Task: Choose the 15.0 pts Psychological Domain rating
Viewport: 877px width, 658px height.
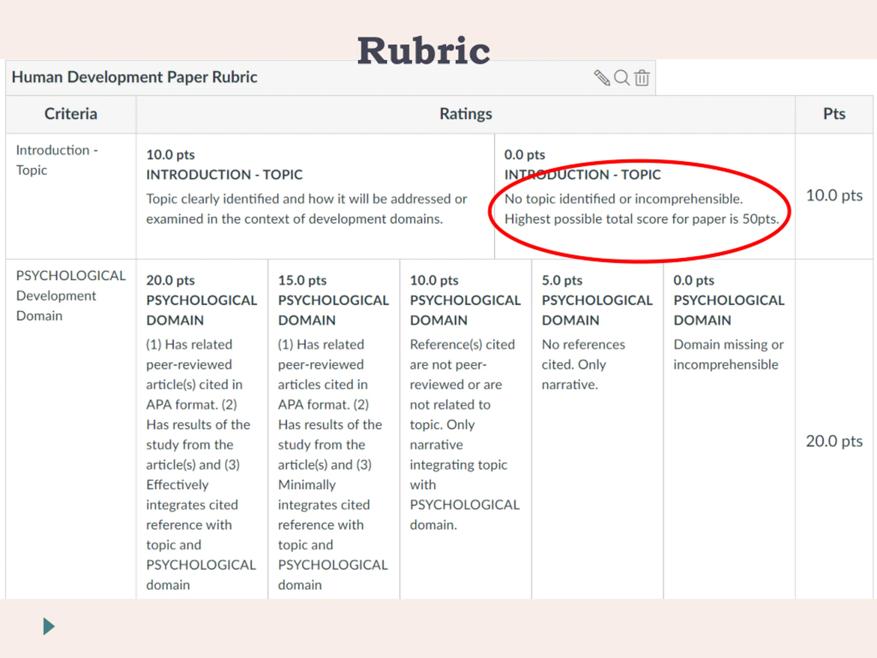Action: coord(334,429)
